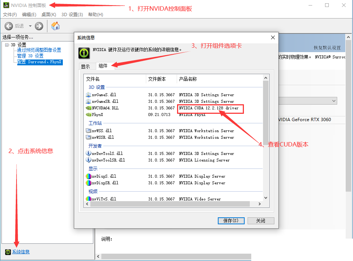Click the 工作站 group header
353x261 pixels.
point(95,123)
